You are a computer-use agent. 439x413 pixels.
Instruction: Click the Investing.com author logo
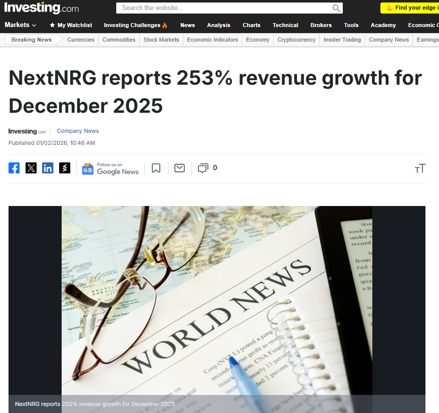point(27,131)
